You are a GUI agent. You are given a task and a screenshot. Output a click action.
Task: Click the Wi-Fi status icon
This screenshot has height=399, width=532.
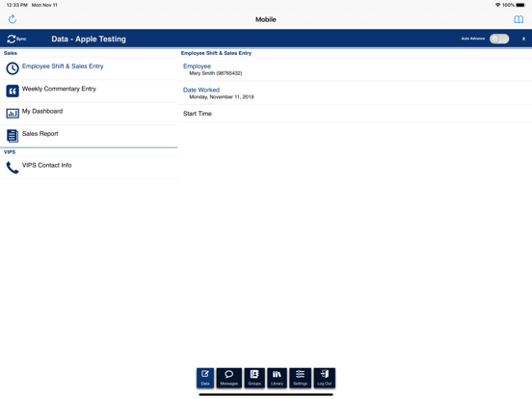[x=497, y=5]
